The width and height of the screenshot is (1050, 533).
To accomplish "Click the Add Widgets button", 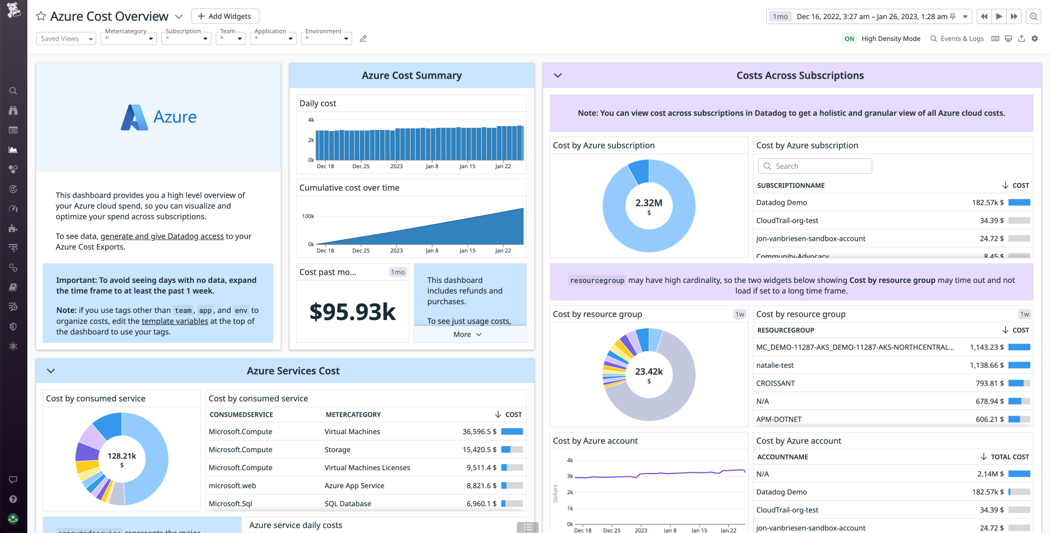I will (x=225, y=16).
